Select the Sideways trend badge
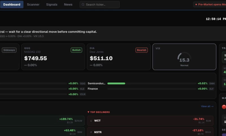Screen dimensions: 226x136 (9, 50)
